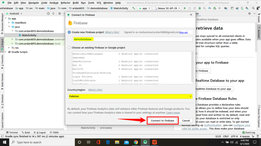
Task: Run the app with the green Run icon
Action: tap(185, 8)
